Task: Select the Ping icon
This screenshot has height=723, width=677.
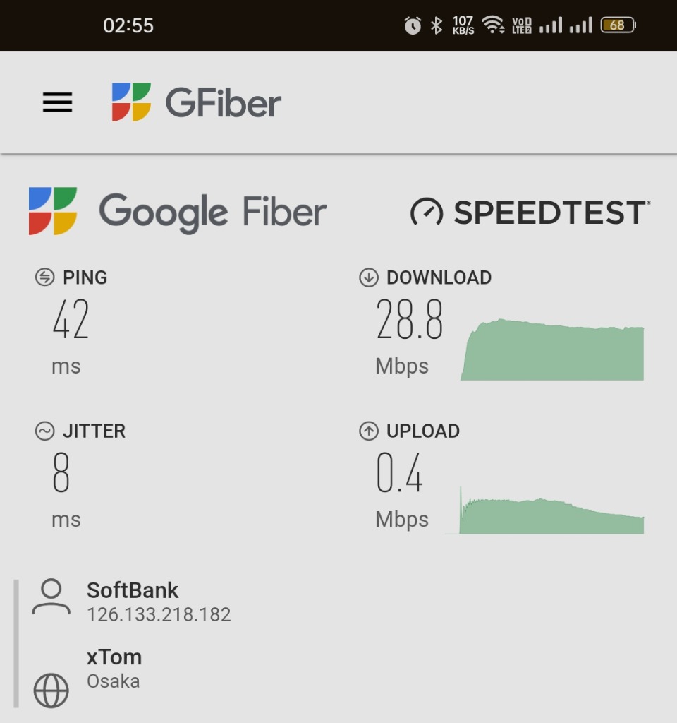Action: pos(44,277)
